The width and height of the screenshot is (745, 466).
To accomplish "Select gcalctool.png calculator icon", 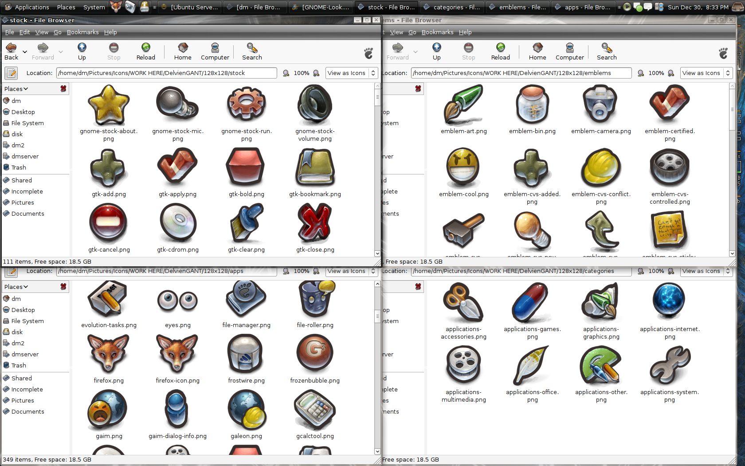I will (315, 410).
